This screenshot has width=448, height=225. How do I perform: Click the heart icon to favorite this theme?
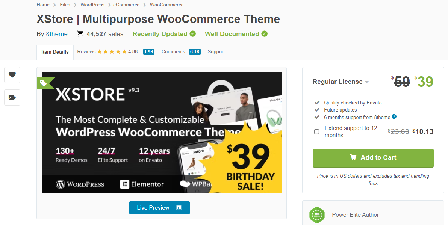(x=12, y=75)
